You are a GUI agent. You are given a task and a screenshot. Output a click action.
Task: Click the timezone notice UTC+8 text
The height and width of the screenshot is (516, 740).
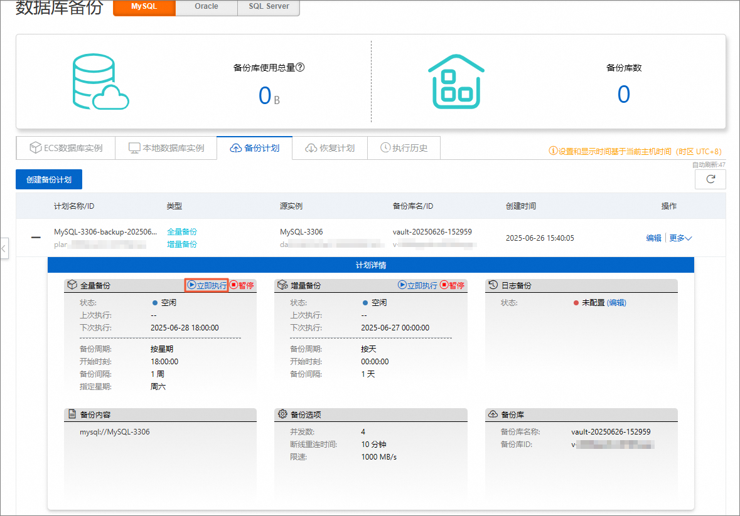635,151
